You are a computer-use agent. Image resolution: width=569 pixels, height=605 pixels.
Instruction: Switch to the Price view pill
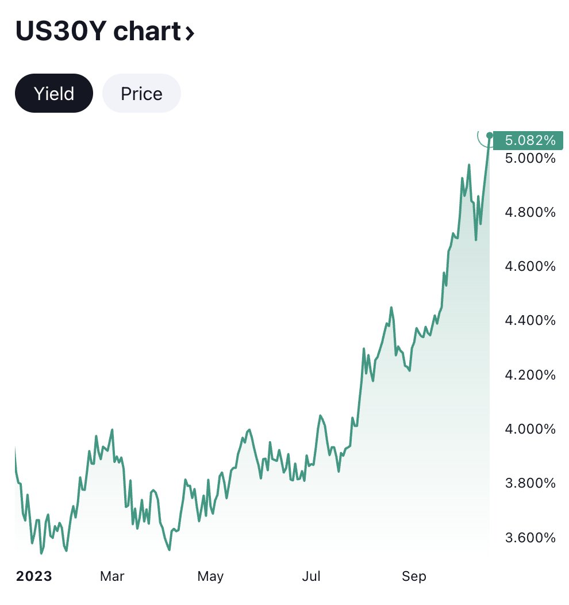coord(141,93)
